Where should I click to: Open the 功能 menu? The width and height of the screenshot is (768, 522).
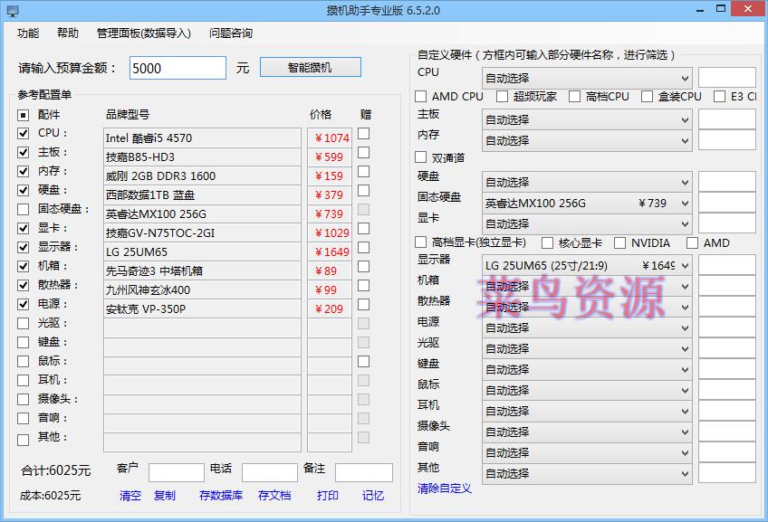tap(28, 33)
